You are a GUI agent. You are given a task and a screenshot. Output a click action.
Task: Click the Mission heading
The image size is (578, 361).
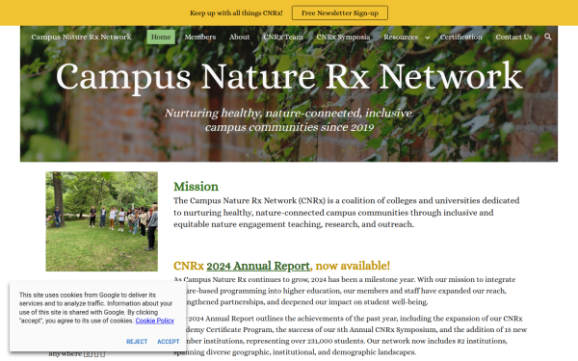(x=197, y=187)
